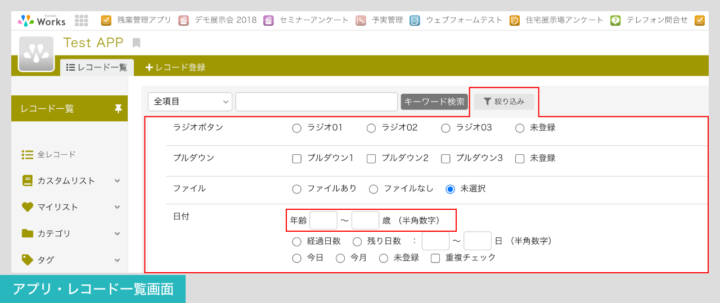The height and width of the screenshot is (303, 720).
Task: Open 残業管理アプリ link text
Action: (x=144, y=20)
